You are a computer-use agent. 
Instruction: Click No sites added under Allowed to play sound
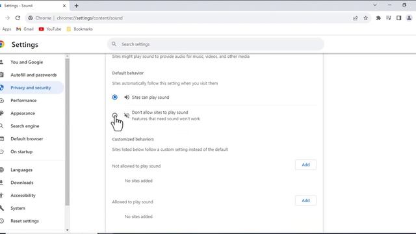[x=138, y=216]
